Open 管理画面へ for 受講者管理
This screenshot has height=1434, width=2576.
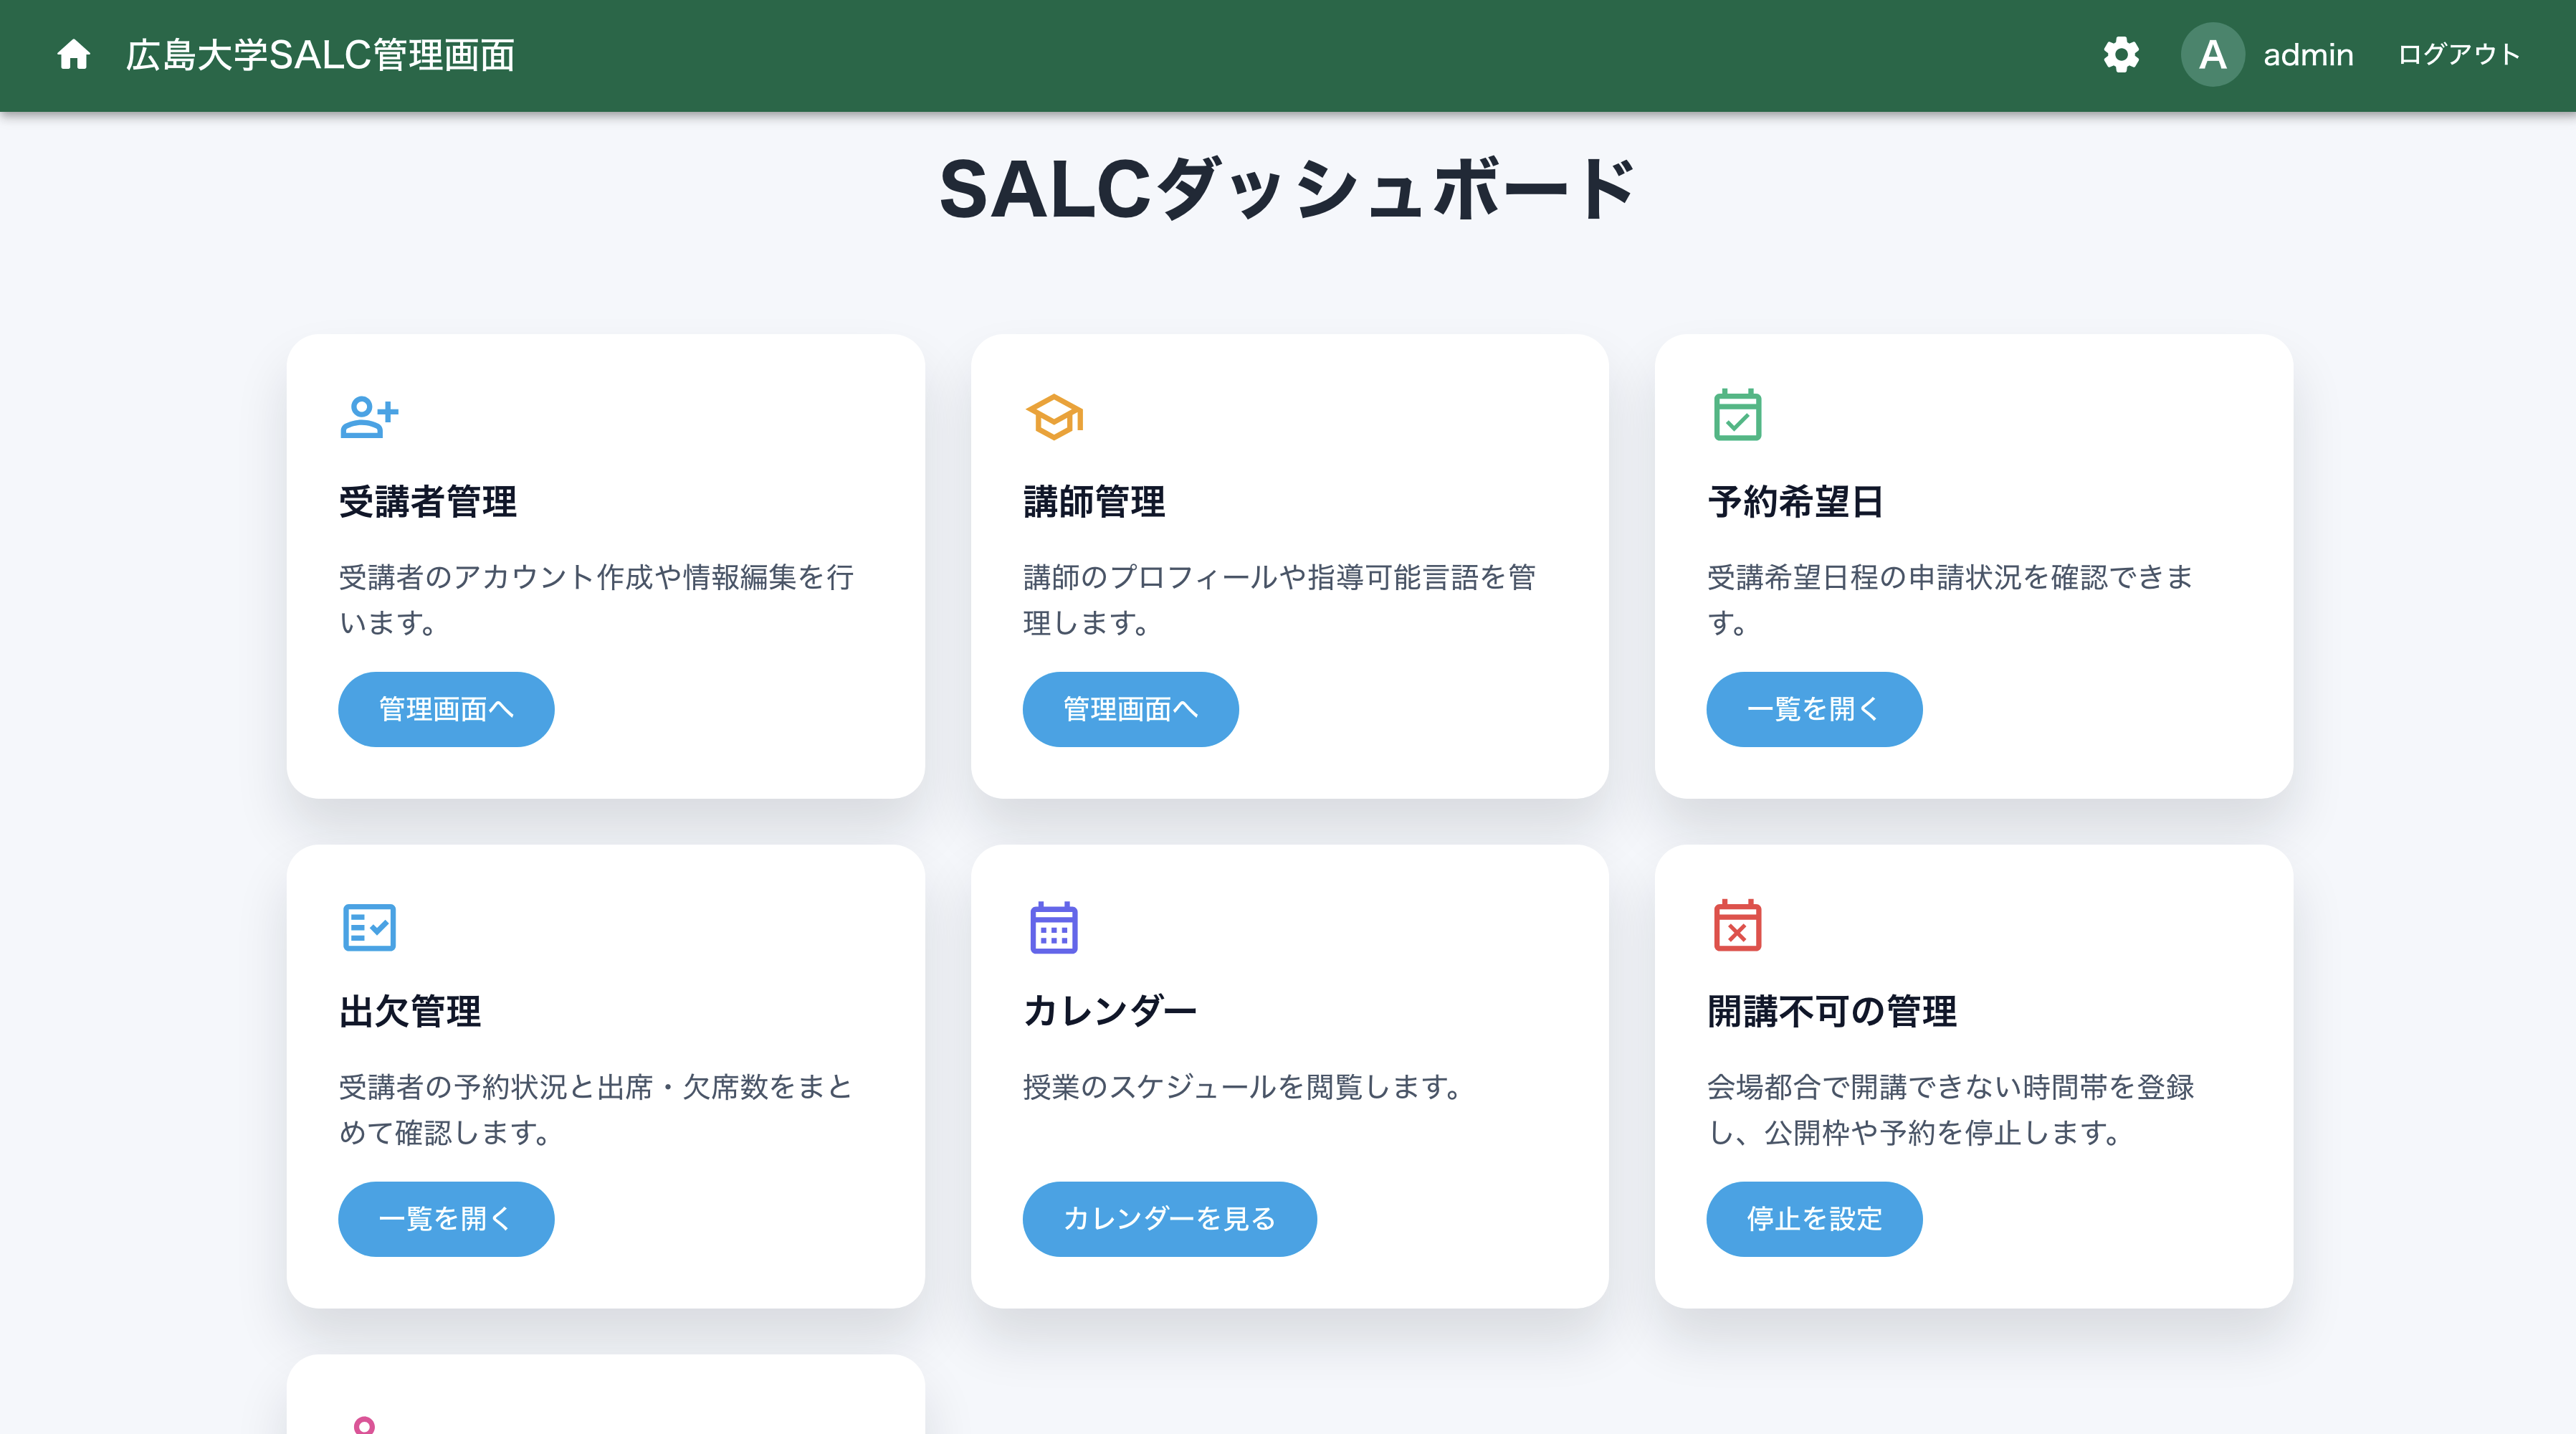tap(446, 709)
